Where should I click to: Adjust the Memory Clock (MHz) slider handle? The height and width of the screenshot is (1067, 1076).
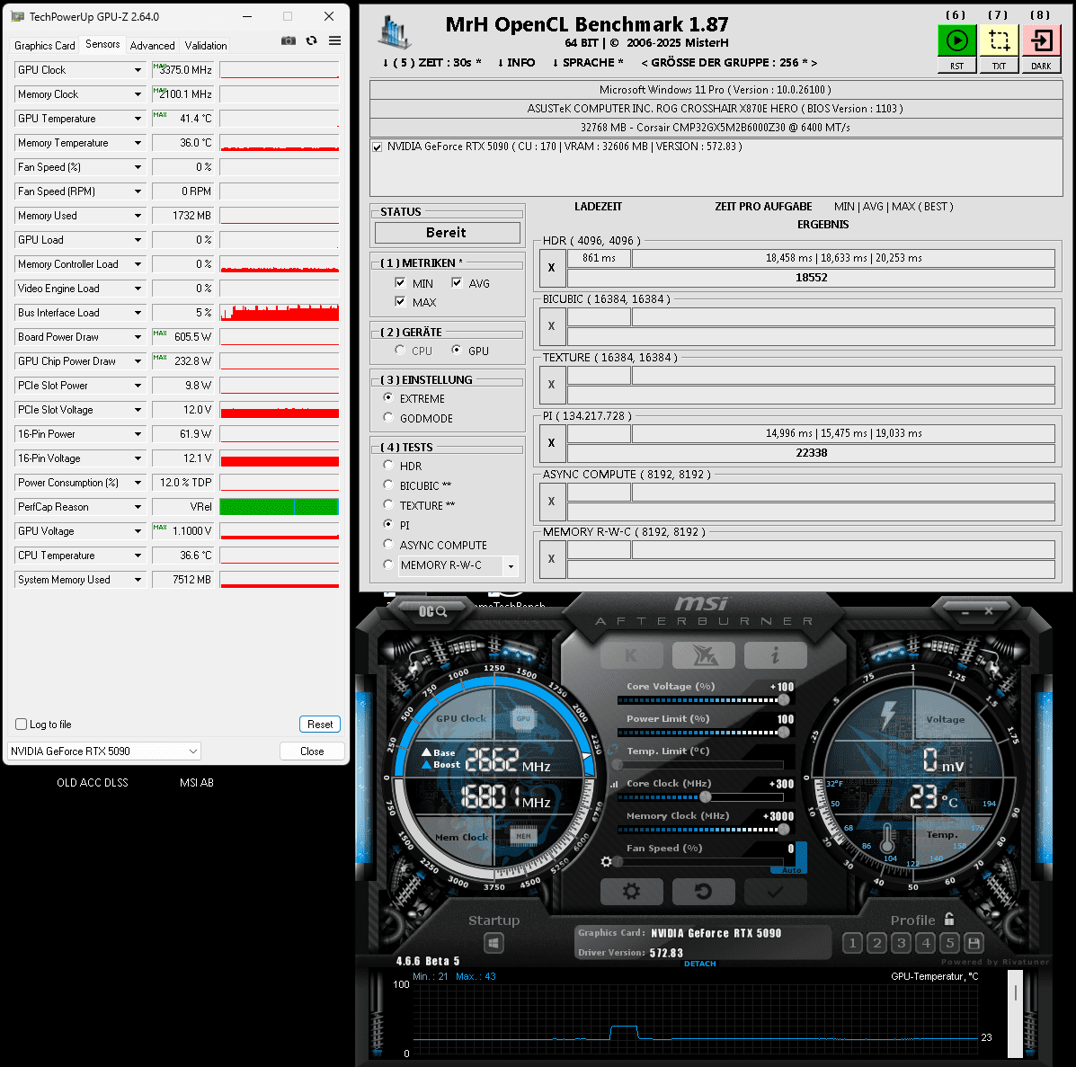784,830
